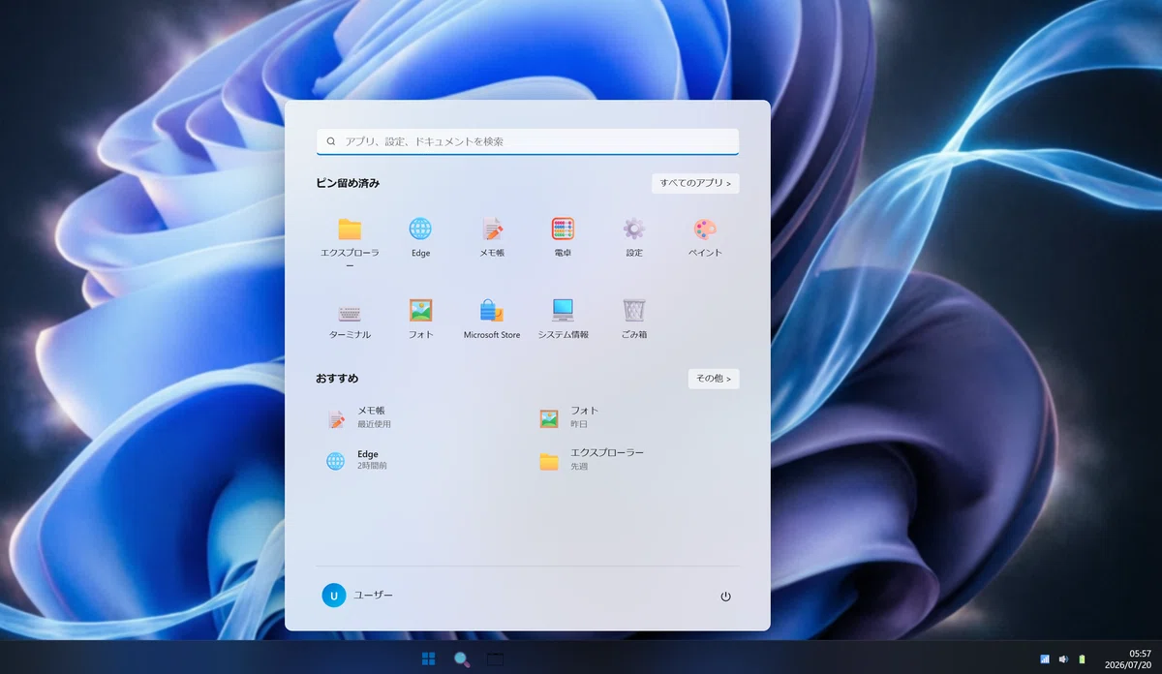This screenshot has height=674, width=1162.
Task: Open the ターミナル app
Action: pos(350,320)
